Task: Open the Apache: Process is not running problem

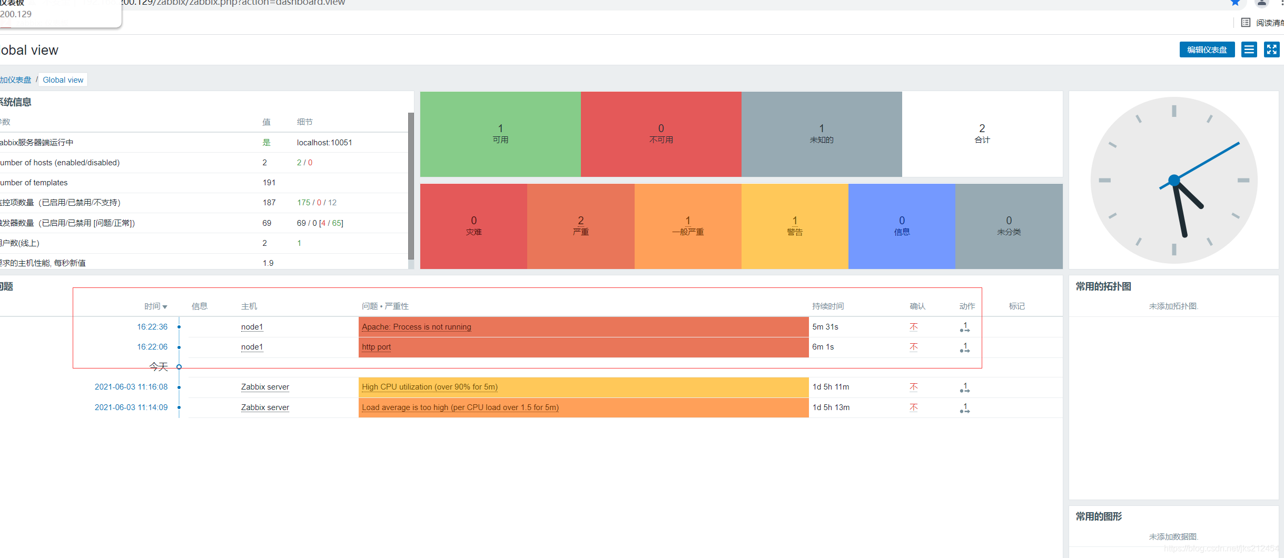Action: [x=416, y=327]
